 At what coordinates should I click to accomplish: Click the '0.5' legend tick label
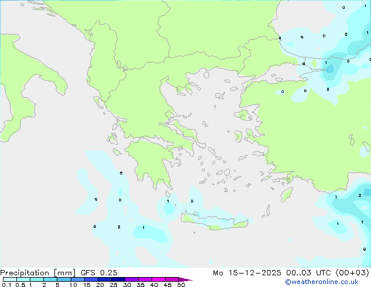click(20, 285)
